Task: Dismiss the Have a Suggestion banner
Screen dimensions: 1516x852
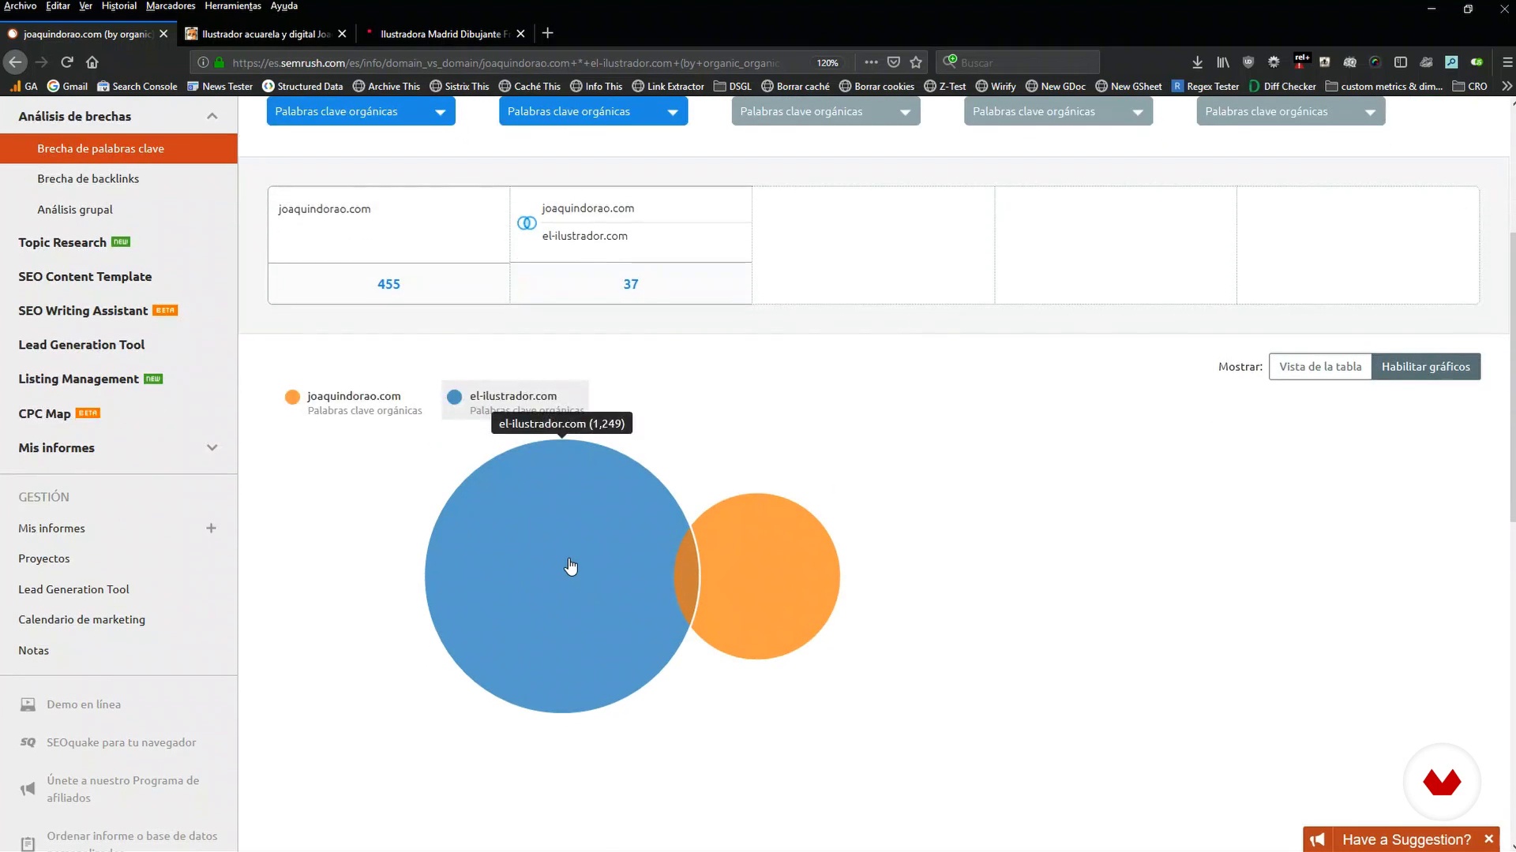Action: (x=1488, y=839)
